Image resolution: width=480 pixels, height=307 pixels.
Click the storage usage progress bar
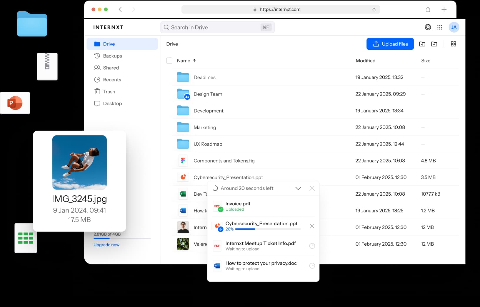(122, 239)
